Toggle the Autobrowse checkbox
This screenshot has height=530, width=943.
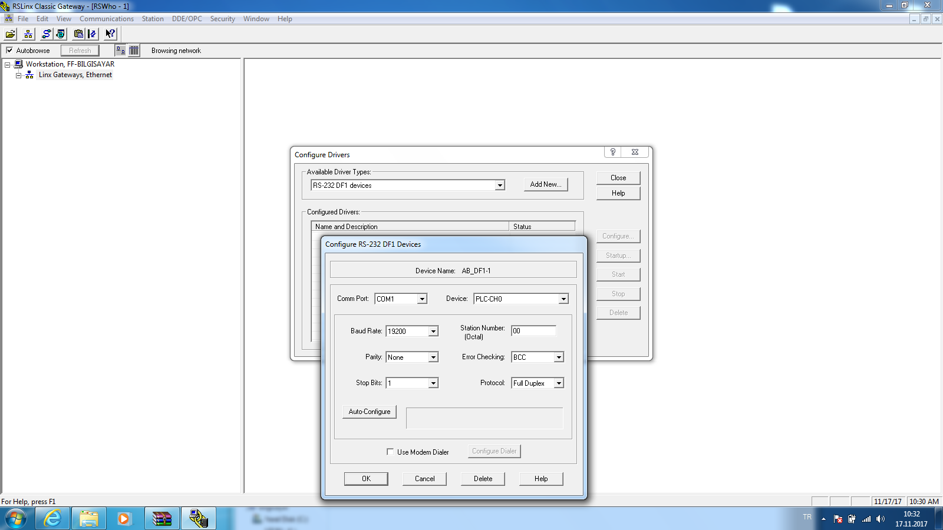point(9,50)
